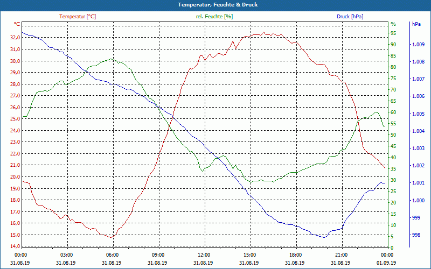
Task: Click the '01.09.19' date label
Action: [386, 263]
